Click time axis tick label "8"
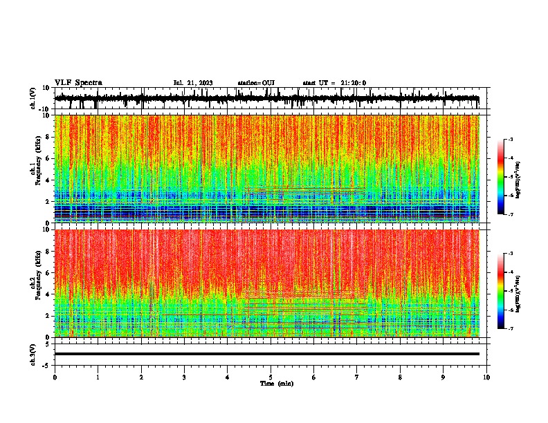This screenshot has width=548, height=423. pos(400,377)
